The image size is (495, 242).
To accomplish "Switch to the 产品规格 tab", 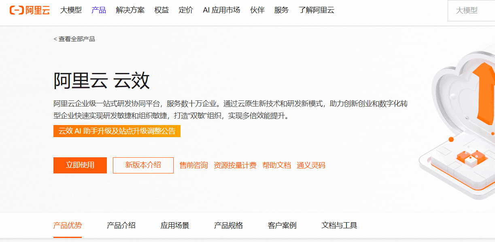I will (229, 225).
